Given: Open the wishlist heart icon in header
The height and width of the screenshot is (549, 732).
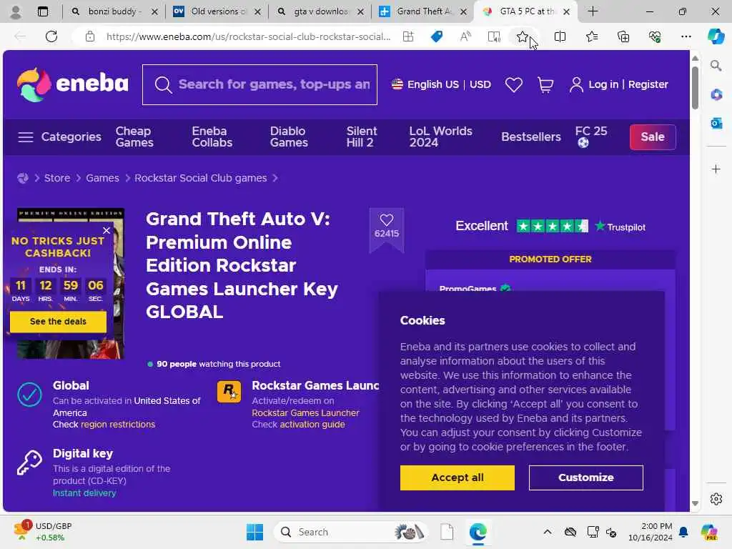Looking at the screenshot, I should click(513, 84).
